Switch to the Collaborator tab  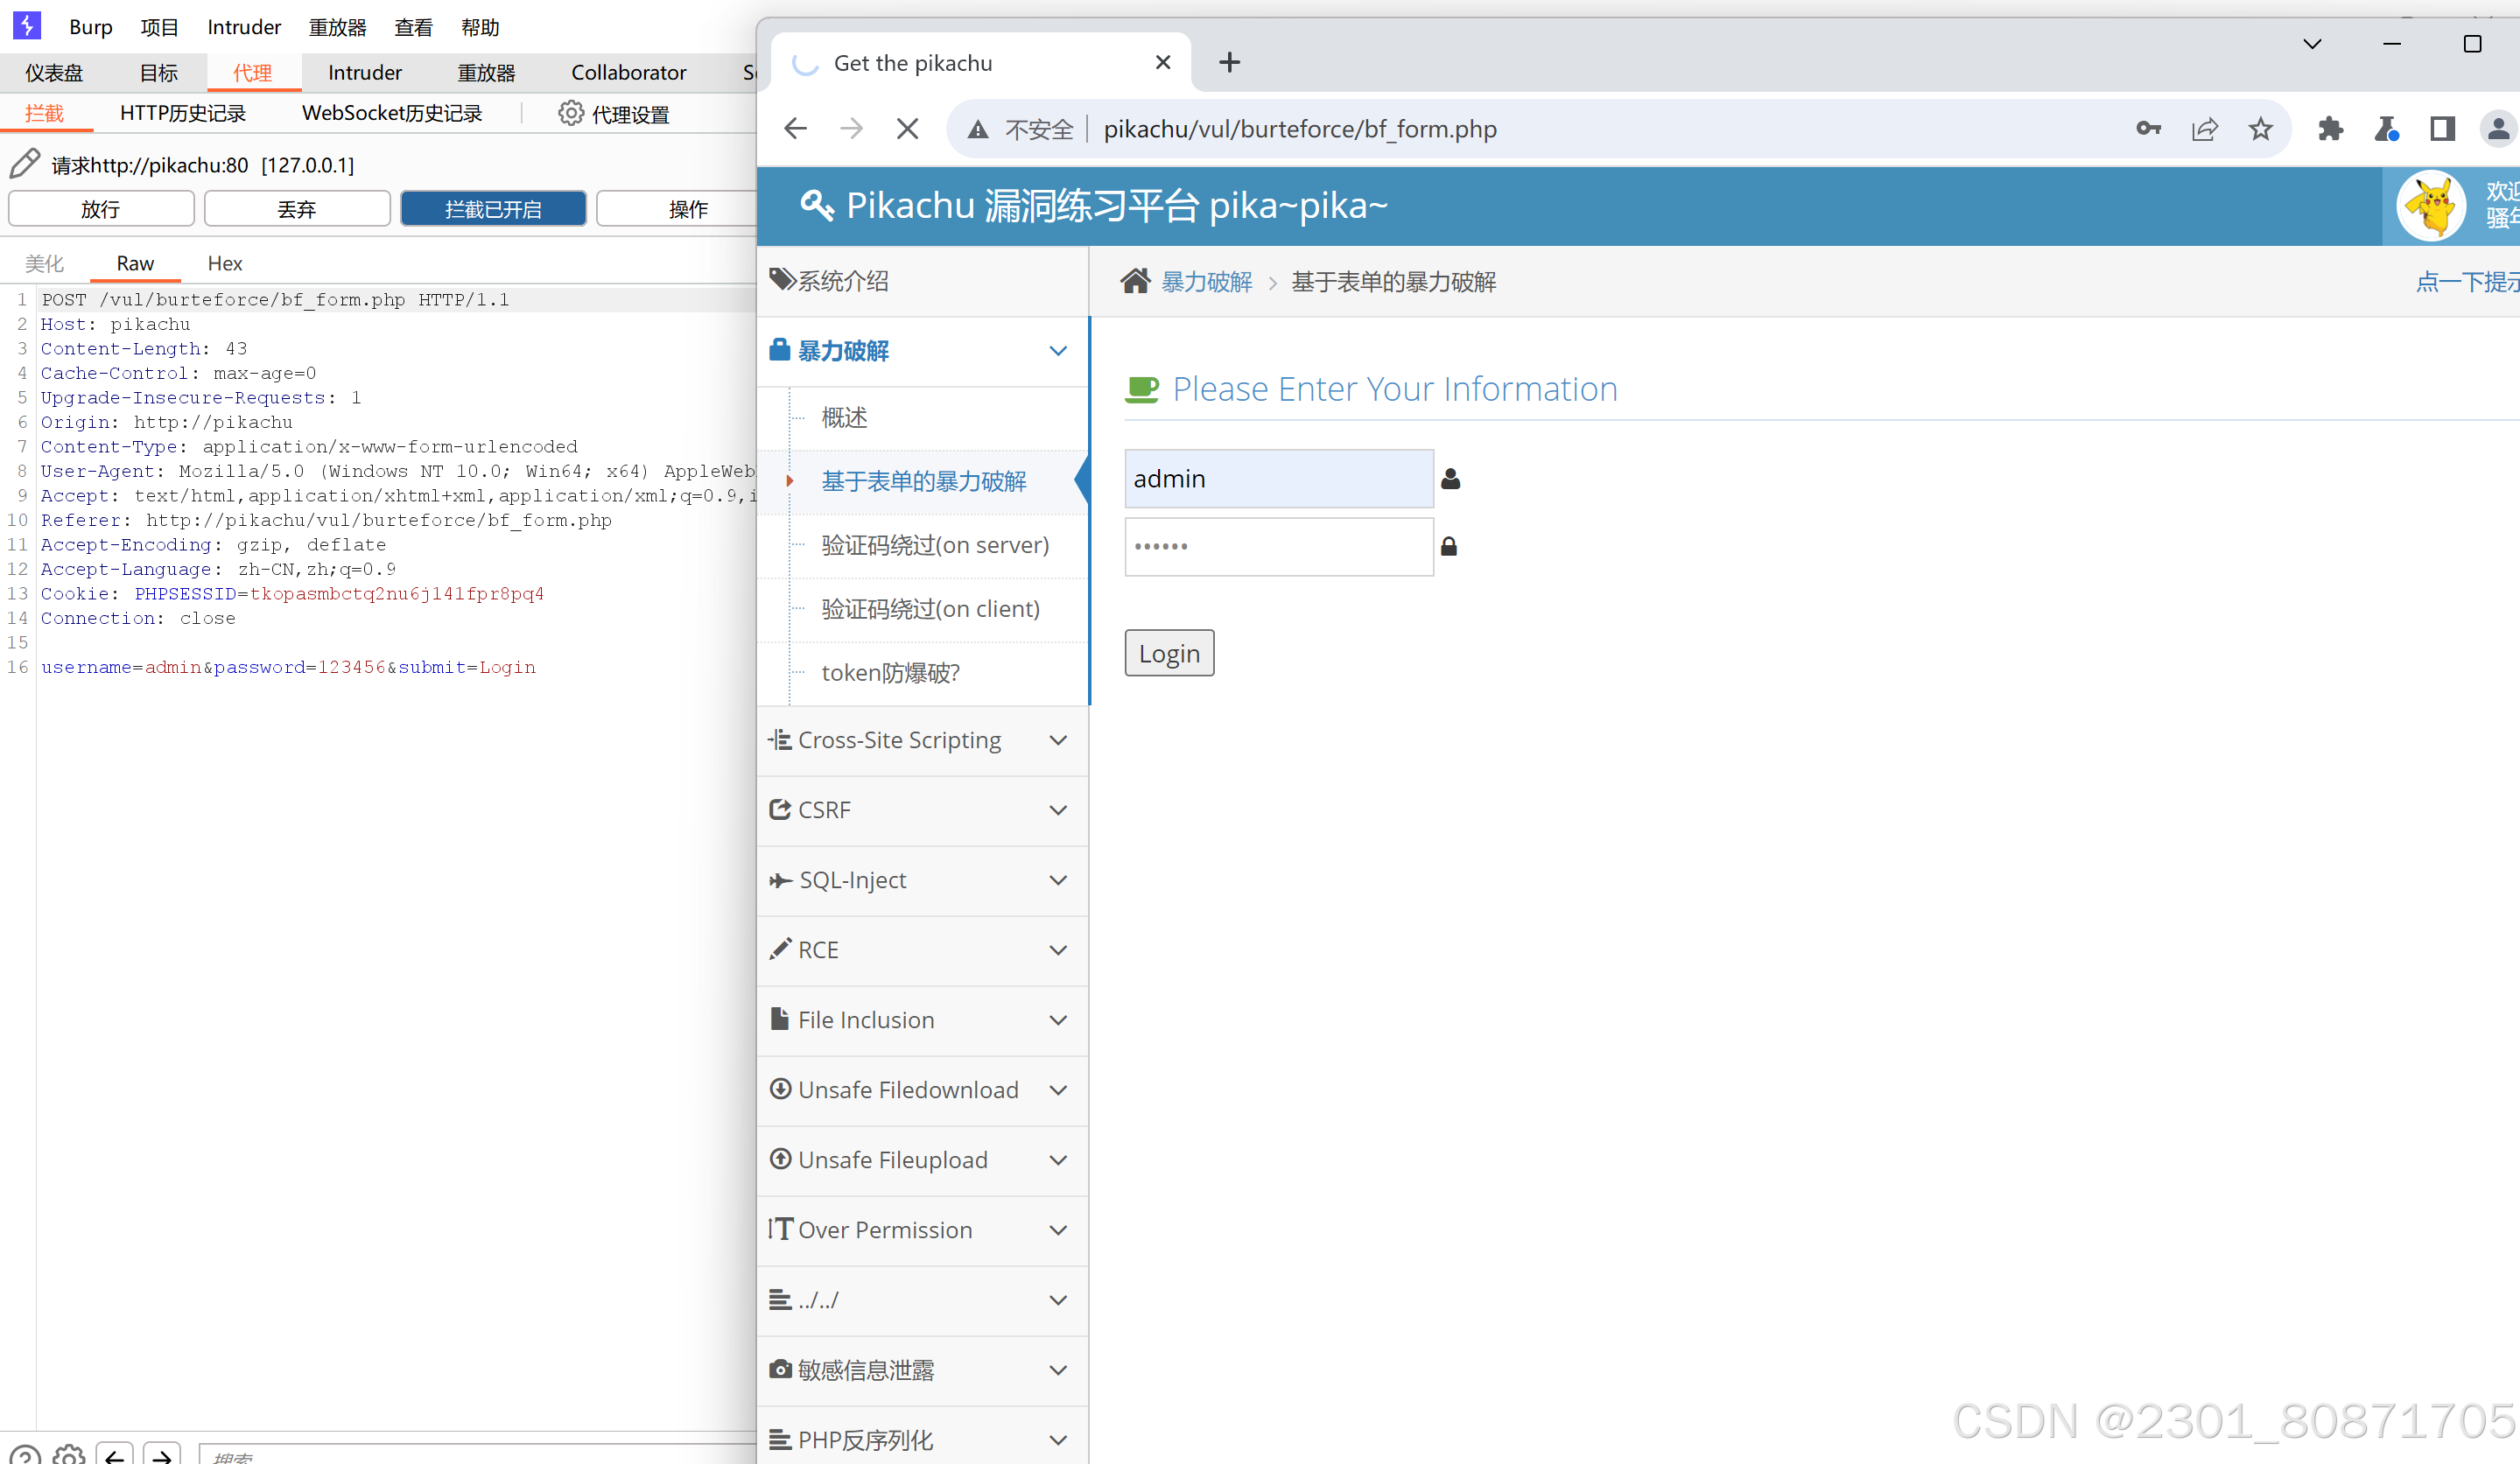click(x=628, y=73)
